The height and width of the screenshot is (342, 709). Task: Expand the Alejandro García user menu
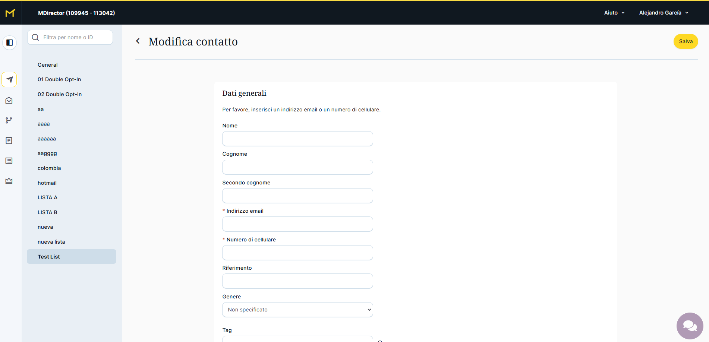664,13
